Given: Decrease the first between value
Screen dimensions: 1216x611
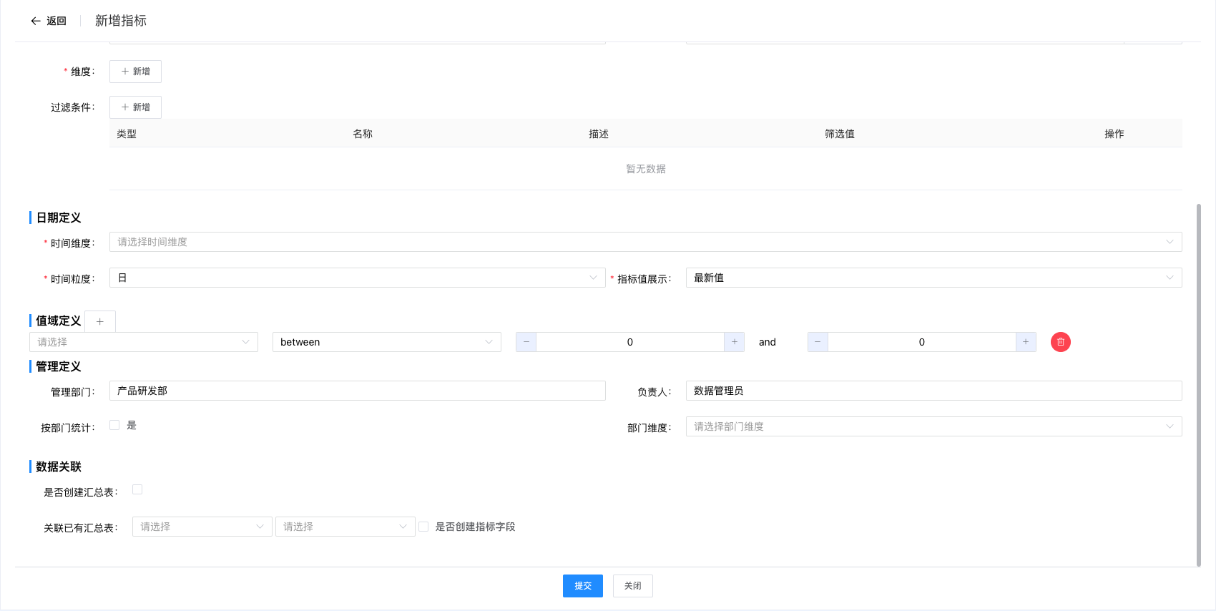Looking at the screenshot, I should coord(526,342).
